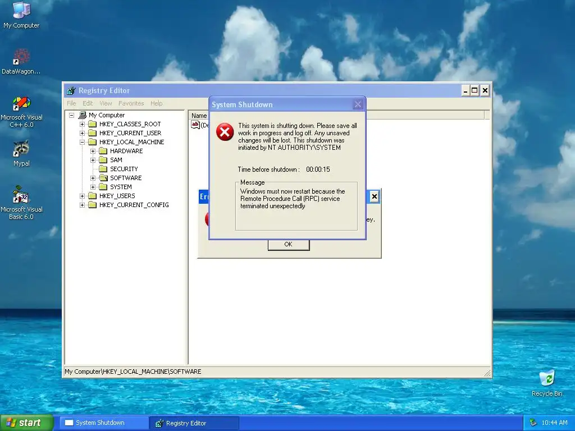Screen dimensions: 575x431
Task: Click the HKEY_CURRENT_CONFIG folder icon
Action: (x=93, y=205)
